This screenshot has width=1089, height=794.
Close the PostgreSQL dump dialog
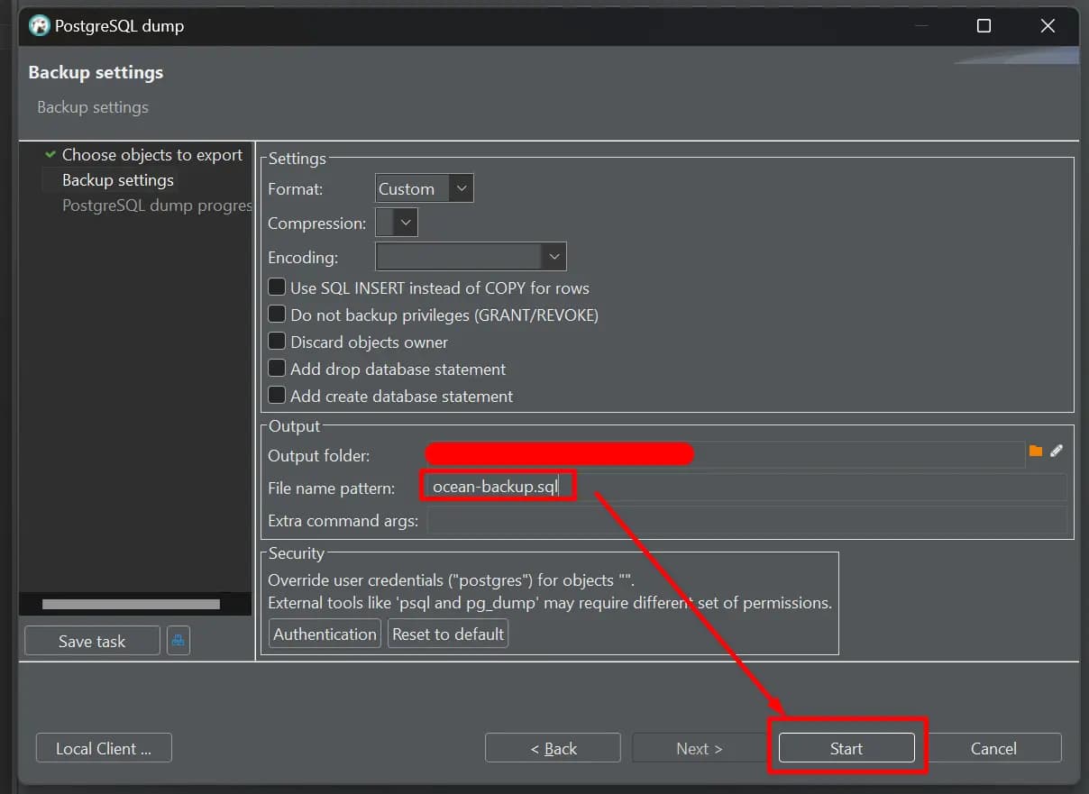[1048, 26]
